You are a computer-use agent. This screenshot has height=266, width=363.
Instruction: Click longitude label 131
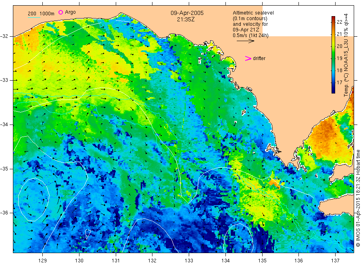click(x=116, y=261)
